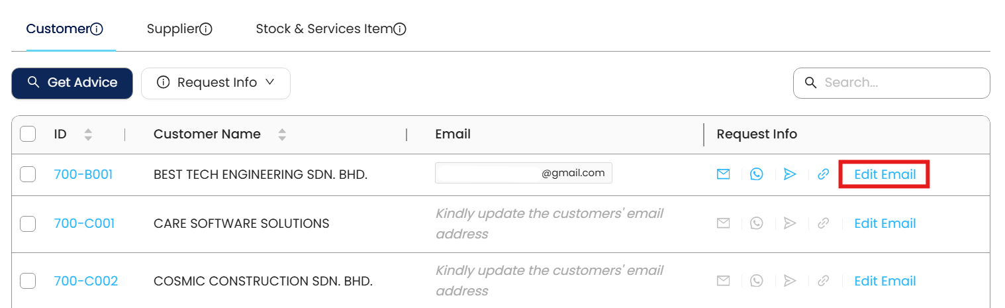Viewport: 1005px width, 308px height.
Task: Select the CARE SOFTWARE SOLUTIONS row checkbox
Action: (x=28, y=224)
